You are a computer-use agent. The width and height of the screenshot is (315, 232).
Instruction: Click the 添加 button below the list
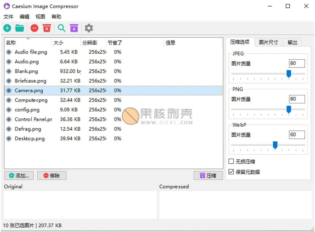click(x=19, y=175)
